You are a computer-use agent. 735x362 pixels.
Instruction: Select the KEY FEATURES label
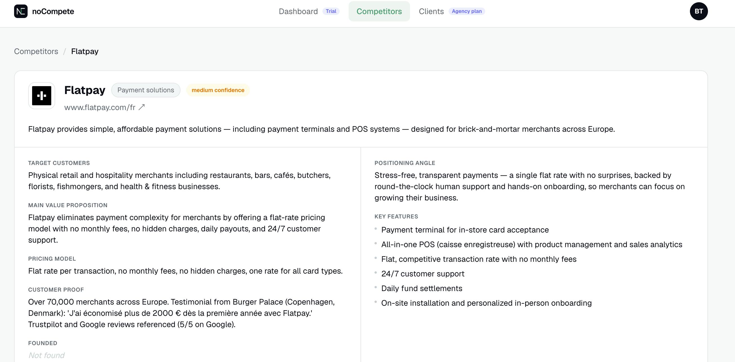[x=396, y=216]
